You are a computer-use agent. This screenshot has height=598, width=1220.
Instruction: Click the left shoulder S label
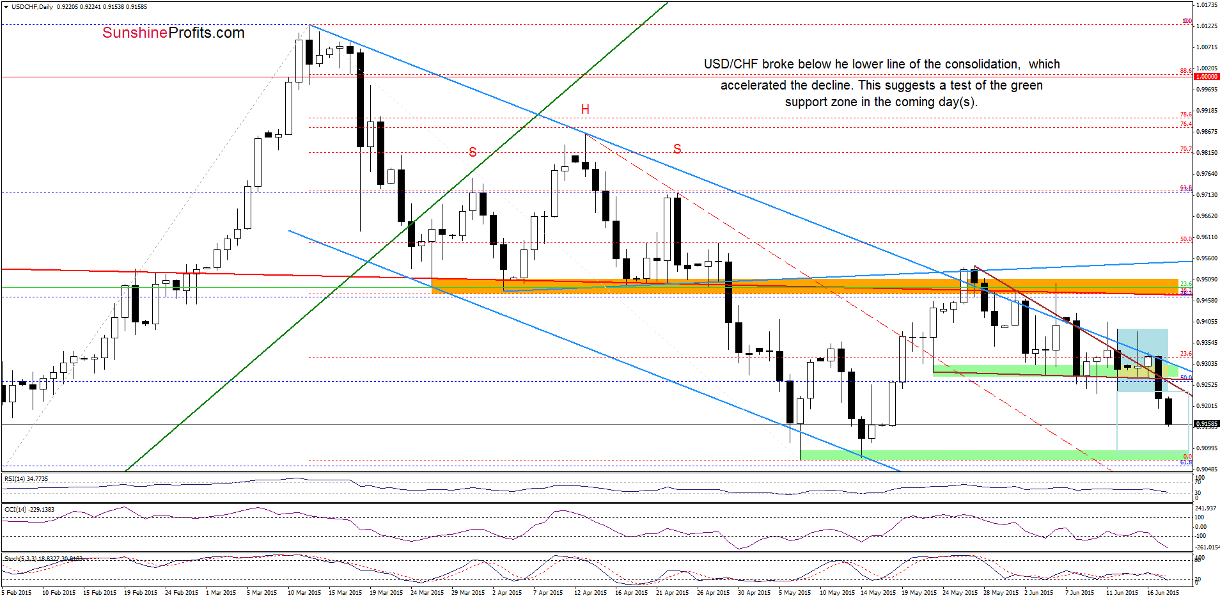(473, 152)
